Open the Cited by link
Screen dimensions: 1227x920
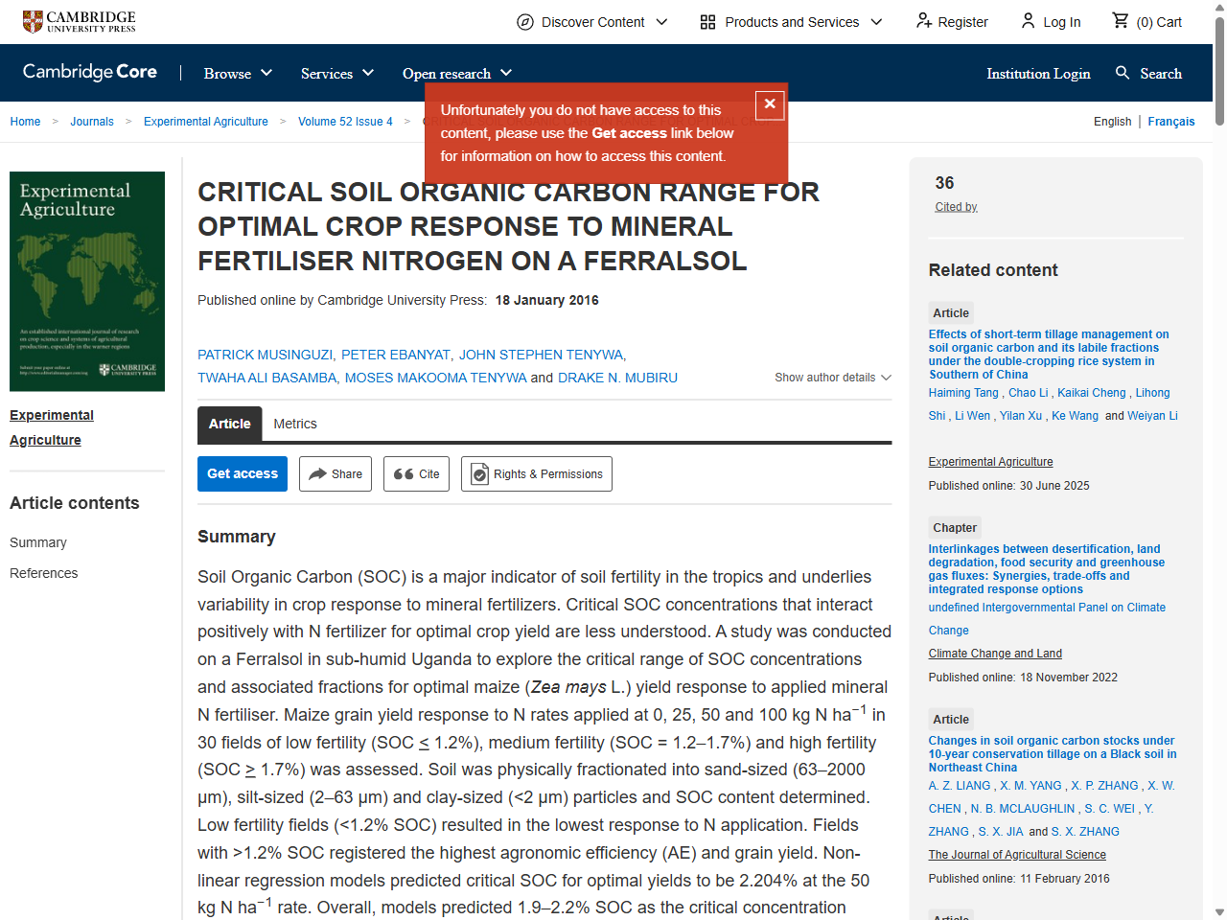(x=955, y=206)
